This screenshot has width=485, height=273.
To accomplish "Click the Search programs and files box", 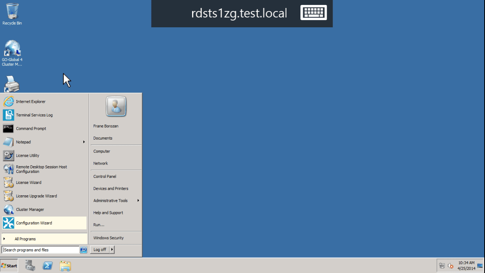I will tap(41, 250).
